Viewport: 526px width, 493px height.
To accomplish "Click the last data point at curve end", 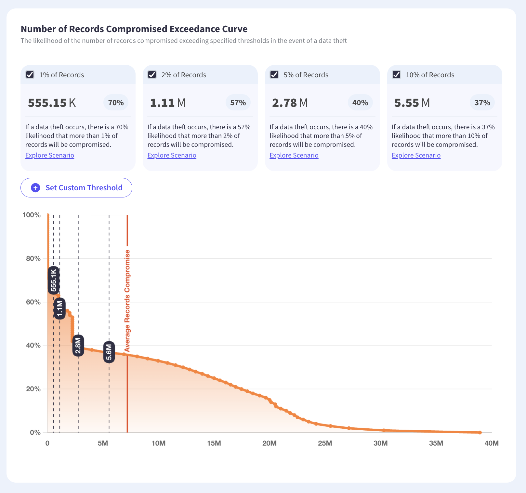I will click(x=480, y=432).
